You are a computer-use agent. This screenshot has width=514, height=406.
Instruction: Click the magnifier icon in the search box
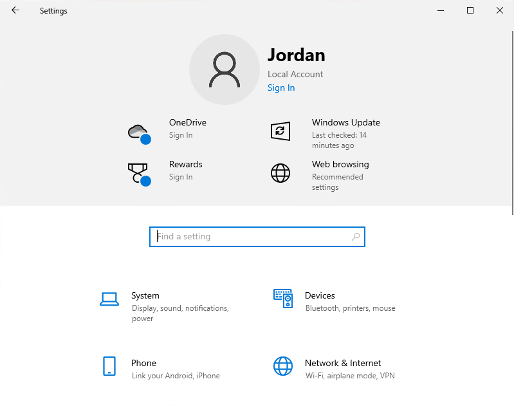(x=356, y=237)
